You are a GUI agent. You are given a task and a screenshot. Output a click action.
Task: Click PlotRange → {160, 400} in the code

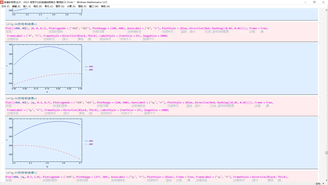point(113,103)
